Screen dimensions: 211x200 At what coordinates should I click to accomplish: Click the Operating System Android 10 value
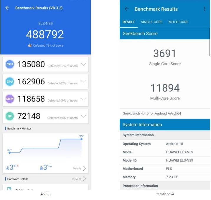[x=174, y=144]
